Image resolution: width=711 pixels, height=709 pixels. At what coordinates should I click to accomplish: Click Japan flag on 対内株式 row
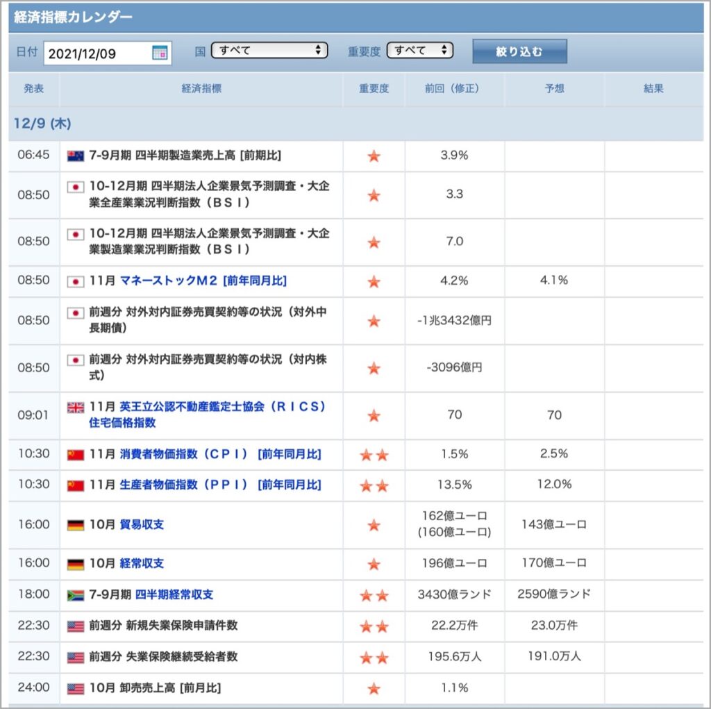75,360
